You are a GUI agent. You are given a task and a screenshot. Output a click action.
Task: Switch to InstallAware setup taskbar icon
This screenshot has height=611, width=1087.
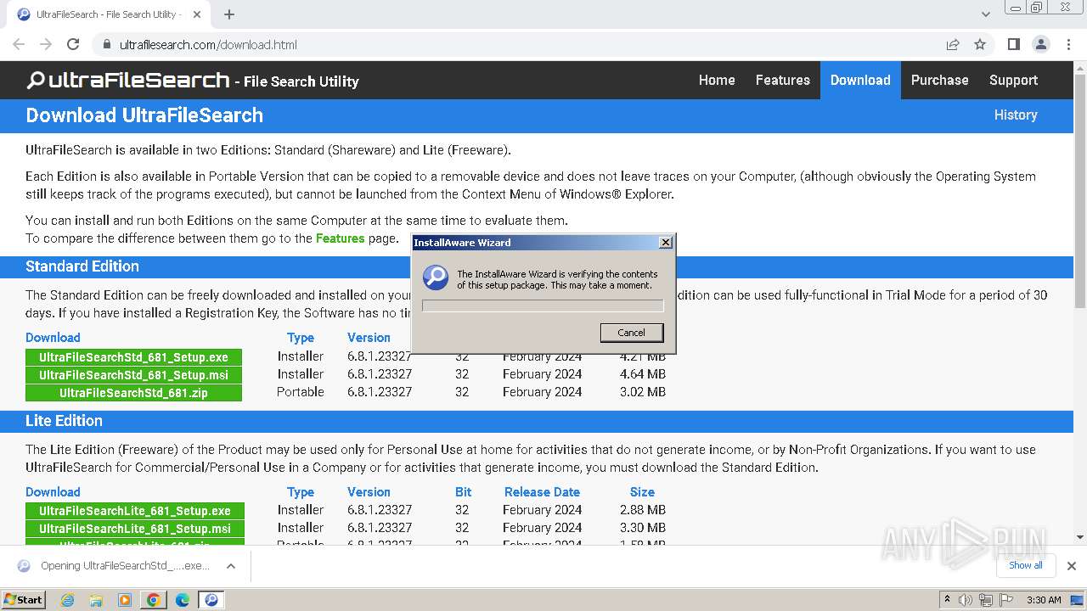[x=211, y=600]
